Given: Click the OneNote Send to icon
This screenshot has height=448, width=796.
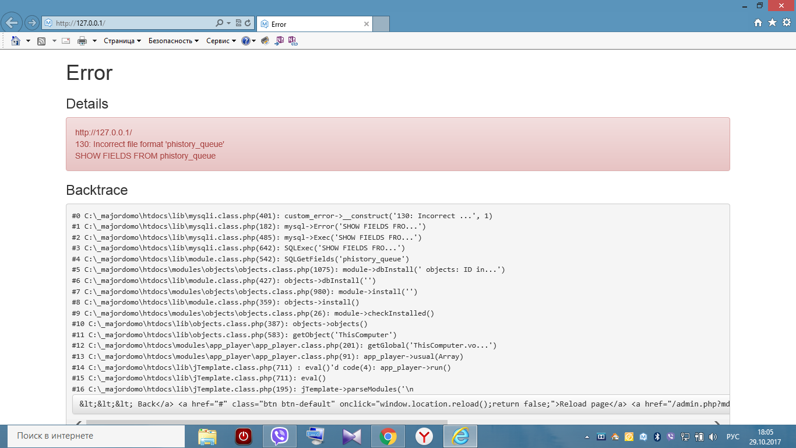Looking at the screenshot, I should click(x=279, y=41).
